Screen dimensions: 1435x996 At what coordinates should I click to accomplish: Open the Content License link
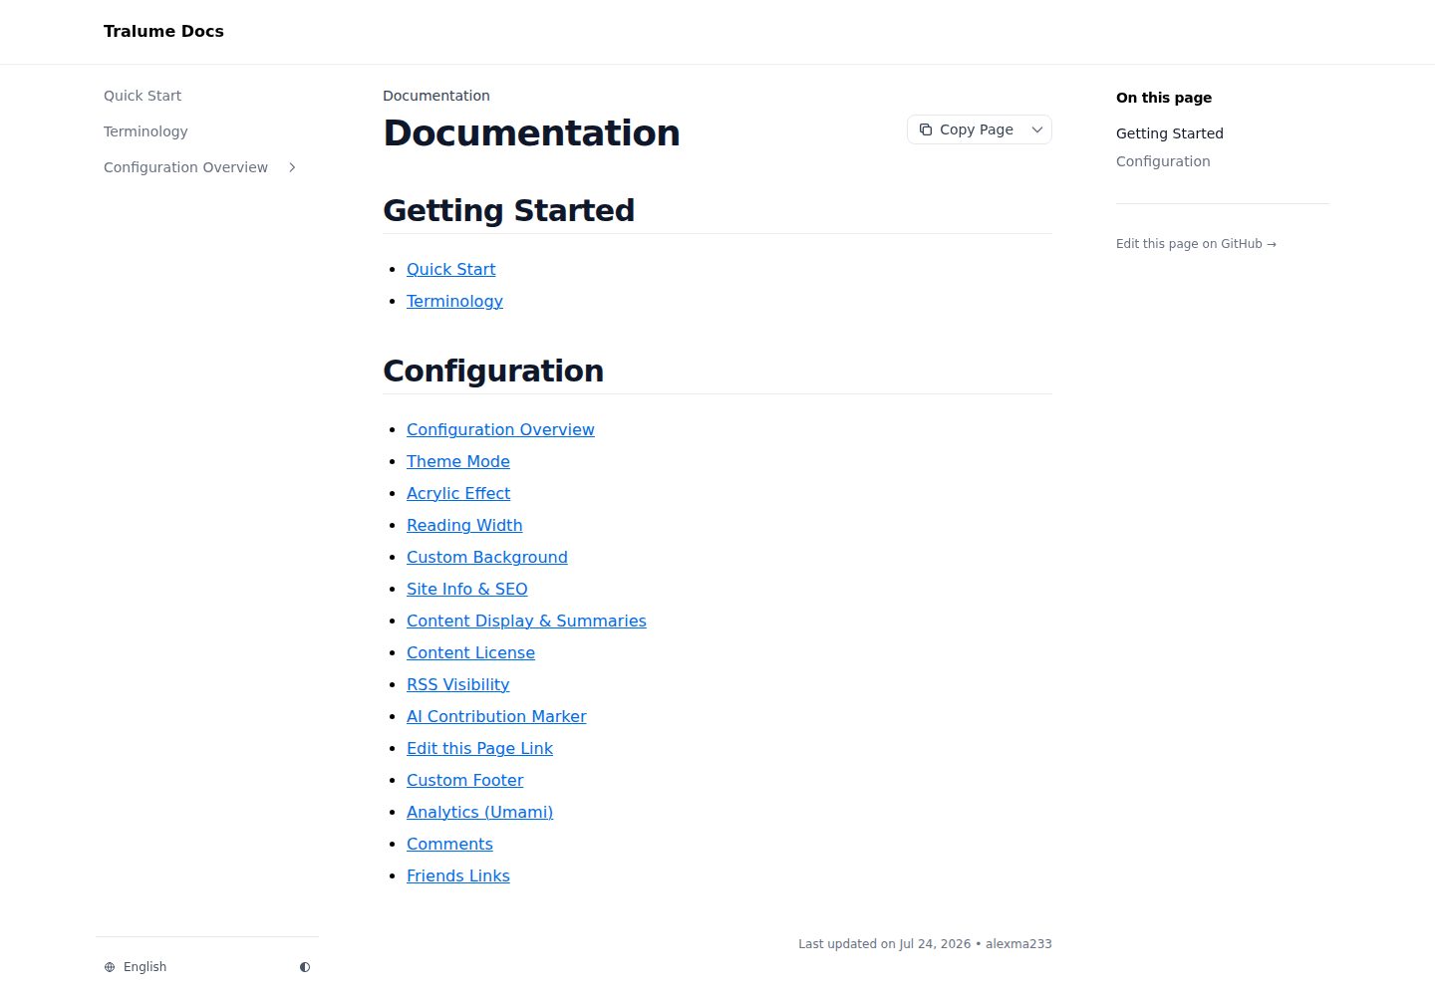pos(470,652)
